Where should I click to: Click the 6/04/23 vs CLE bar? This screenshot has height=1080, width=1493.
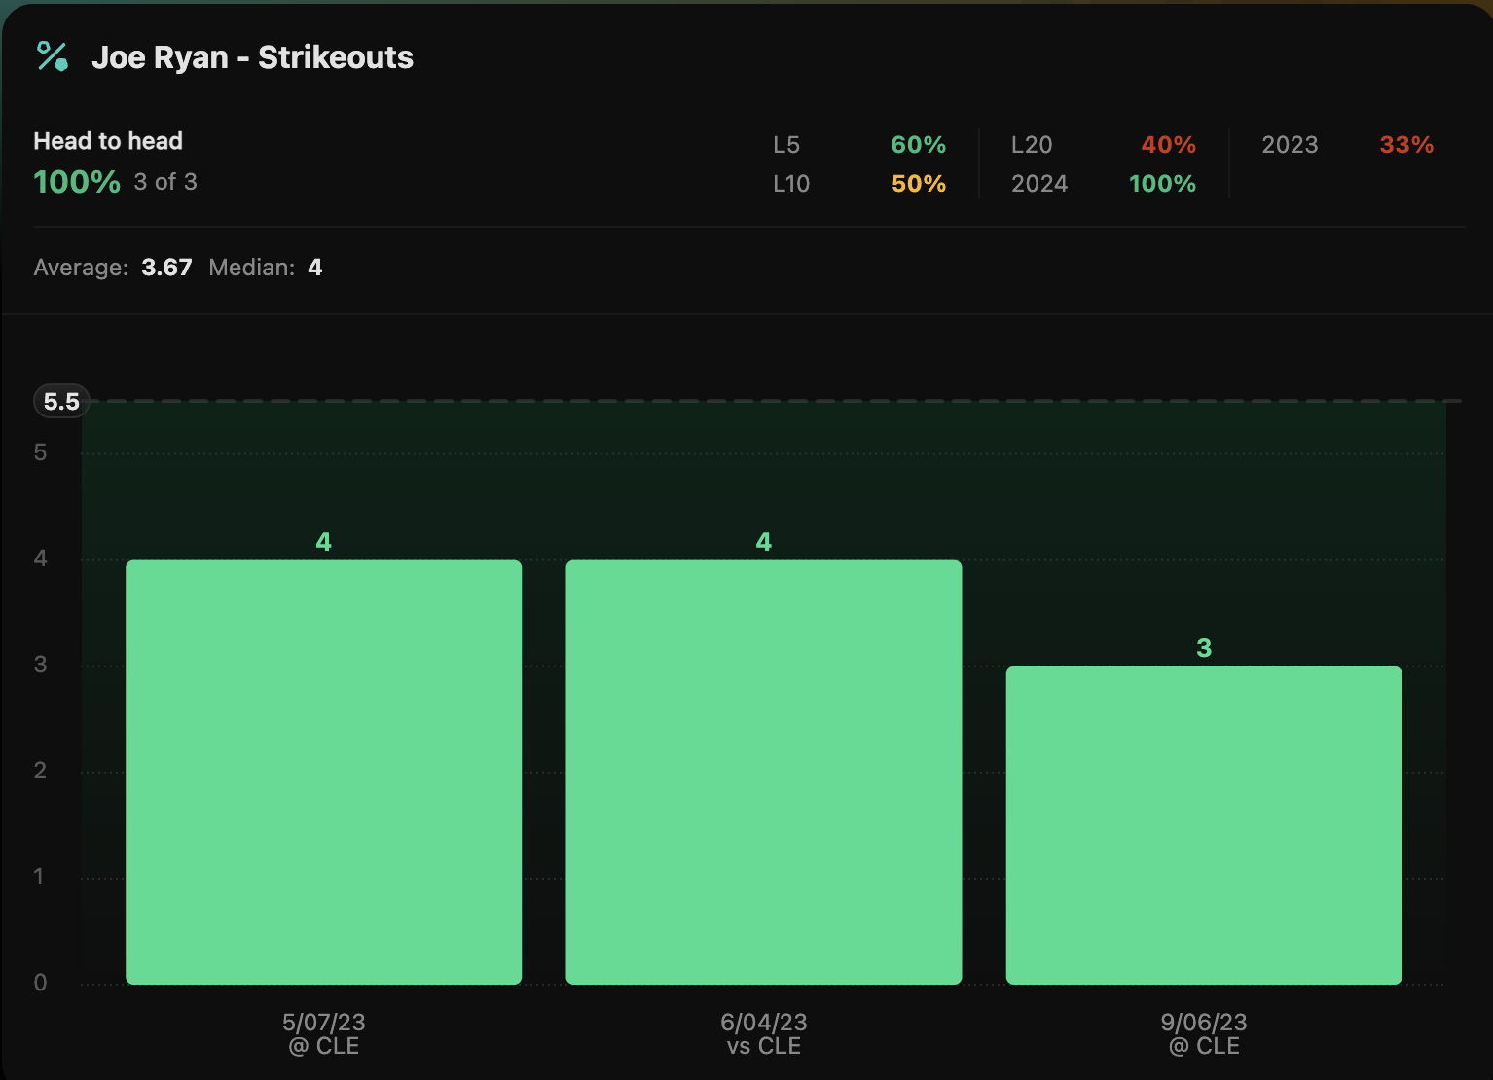[x=763, y=772]
